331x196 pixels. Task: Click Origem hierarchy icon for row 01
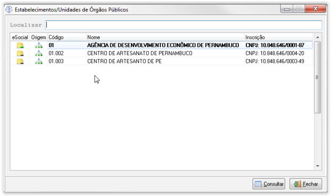point(39,45)
